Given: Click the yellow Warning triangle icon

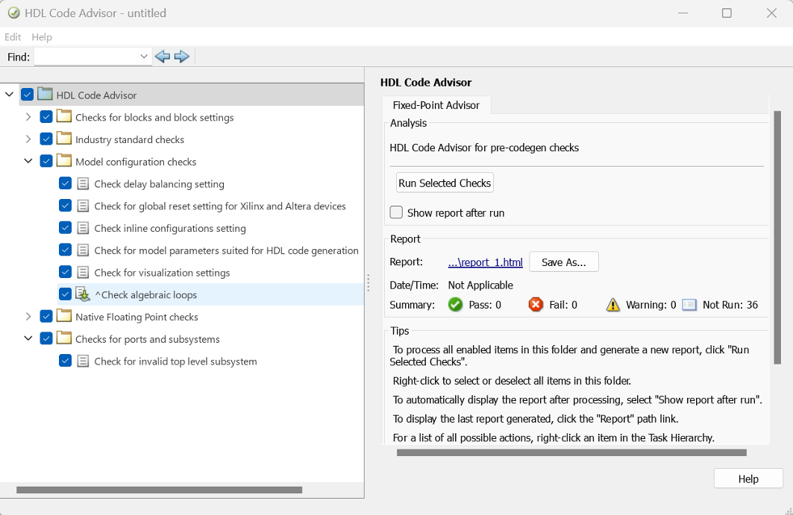Looking at the screenshot, I should click(x=612, y=305).
